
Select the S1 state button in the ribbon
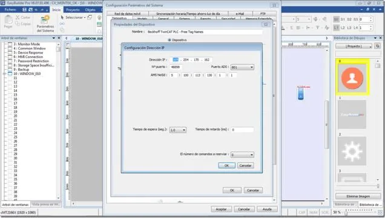tap(343, 19)
